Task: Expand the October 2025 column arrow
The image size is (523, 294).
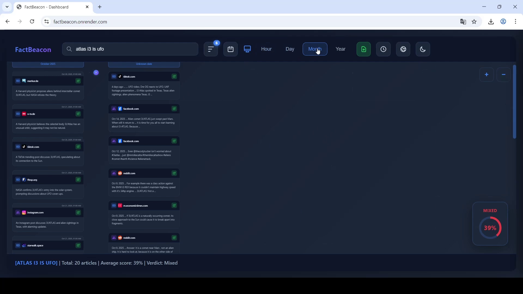Action: click(96, 72)
